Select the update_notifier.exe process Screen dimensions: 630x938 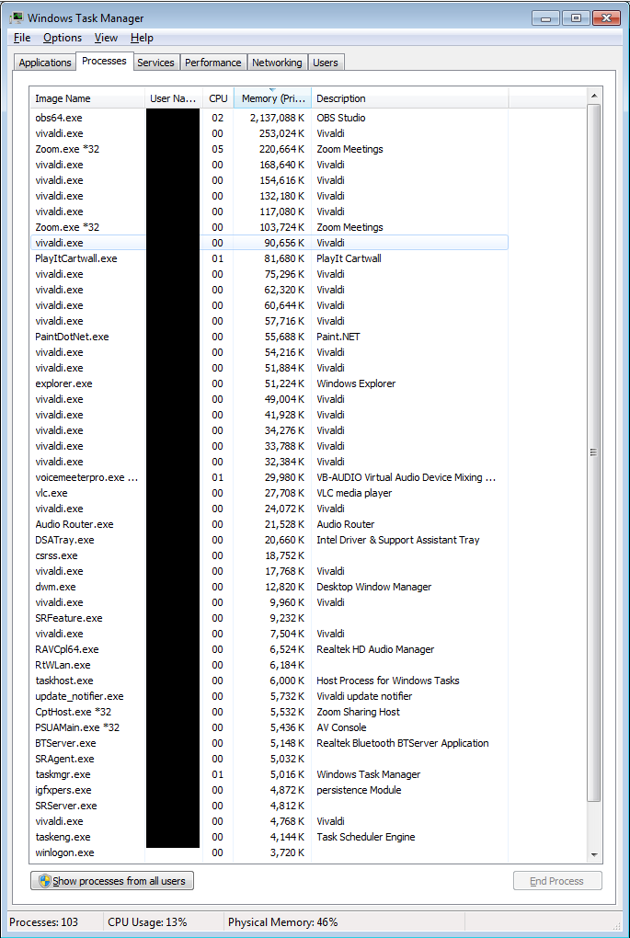[x=269, y=696]
